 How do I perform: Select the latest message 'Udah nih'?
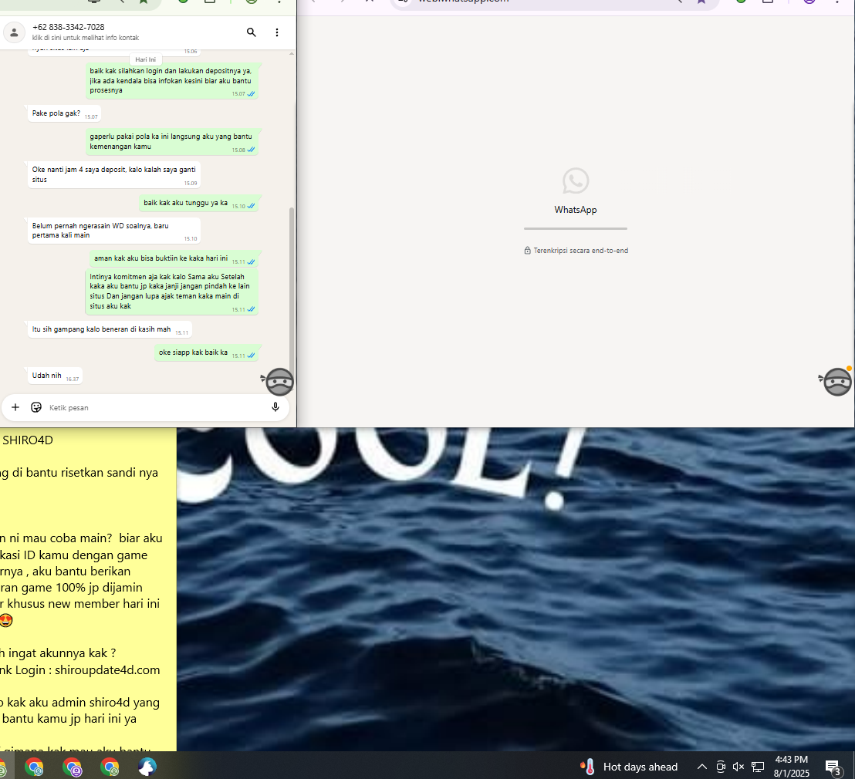pos(55,376)
